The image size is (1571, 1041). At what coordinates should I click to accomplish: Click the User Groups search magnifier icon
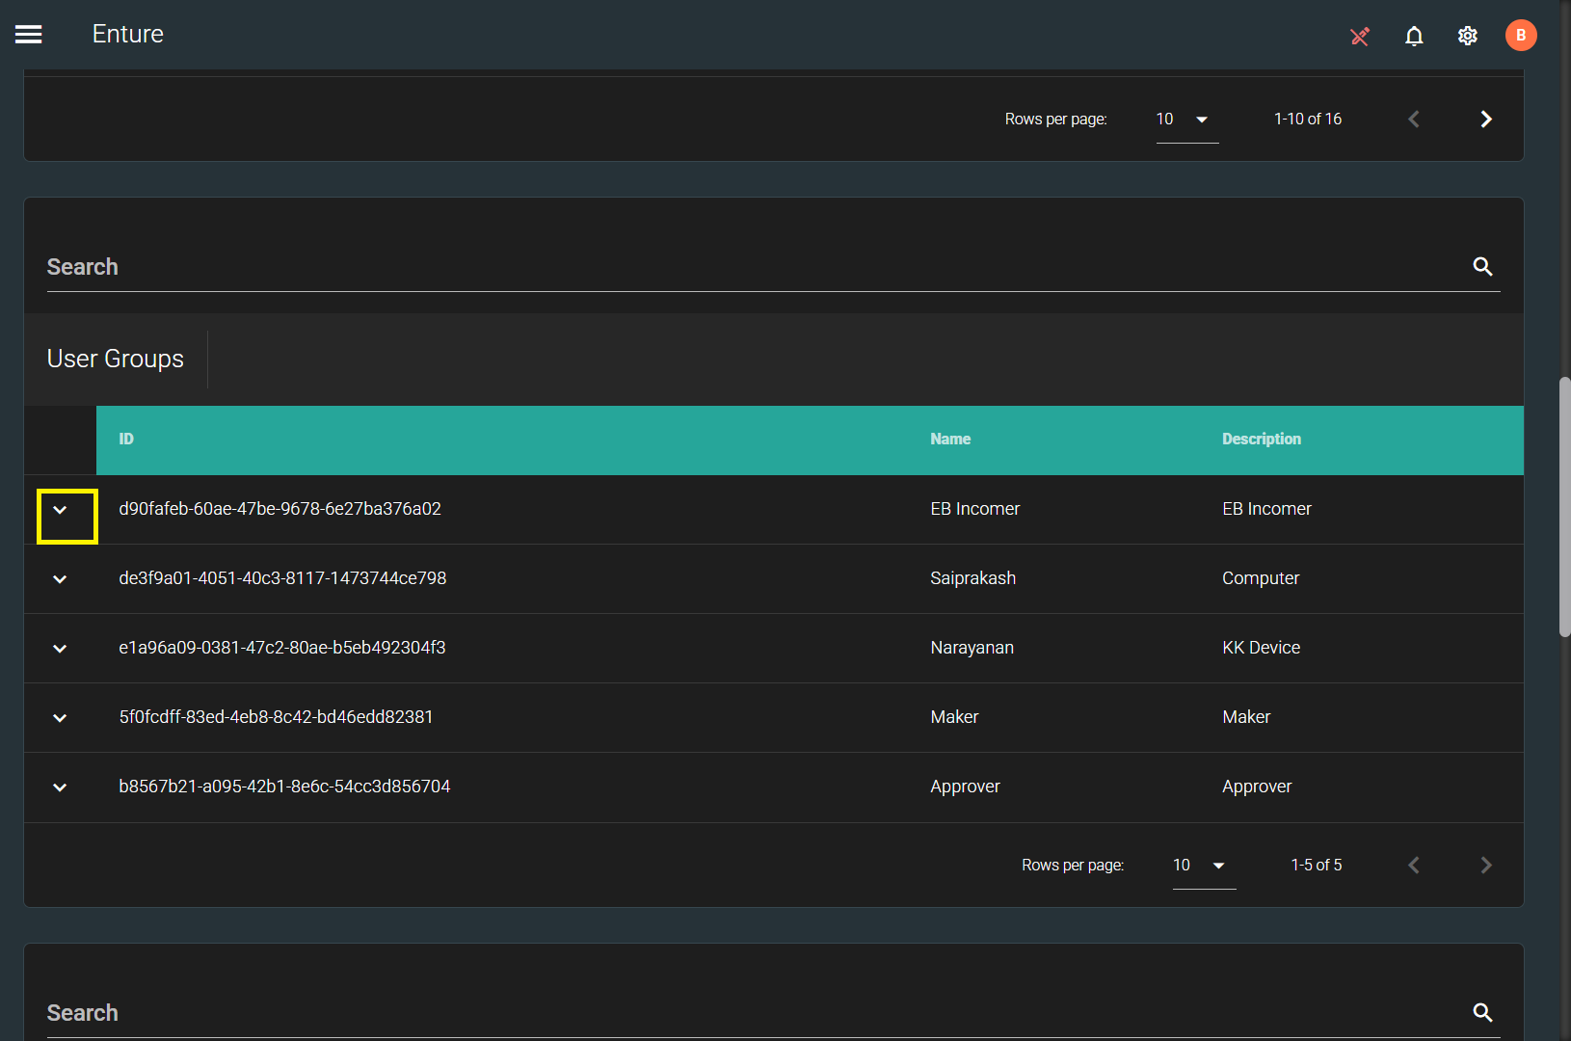1482,267
